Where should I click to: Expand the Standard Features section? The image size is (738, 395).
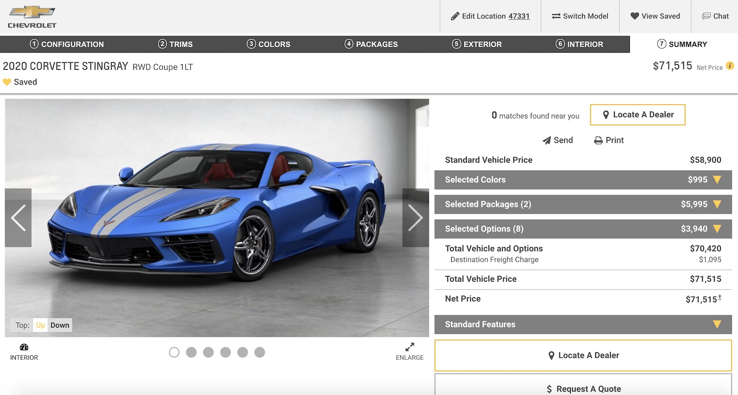[x=583, y=324]
